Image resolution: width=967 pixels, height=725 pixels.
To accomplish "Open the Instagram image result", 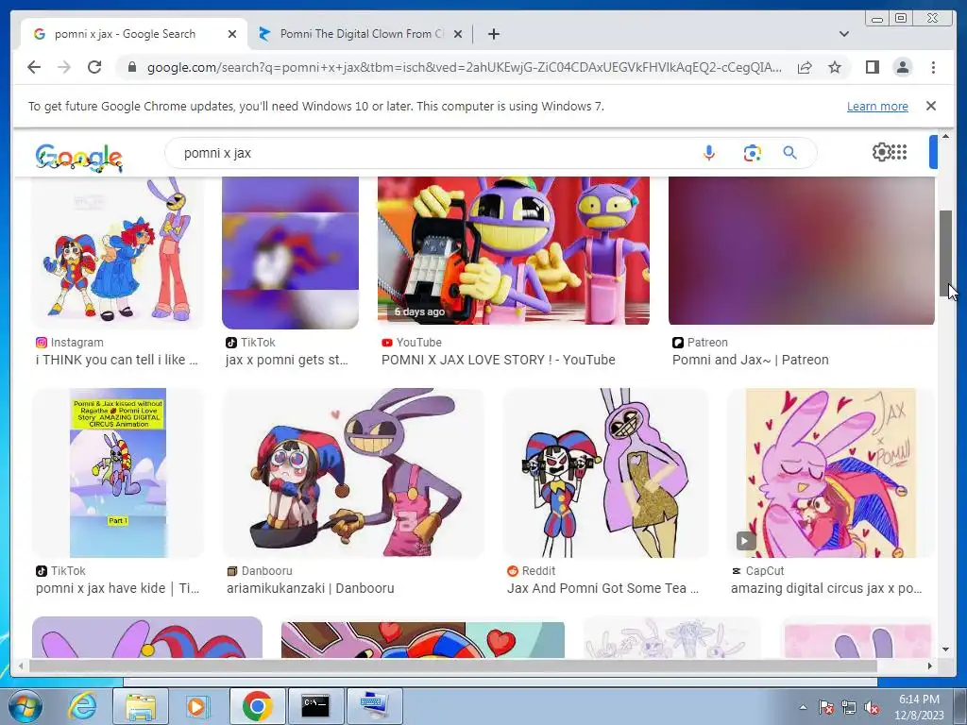I will coord(117,251).
